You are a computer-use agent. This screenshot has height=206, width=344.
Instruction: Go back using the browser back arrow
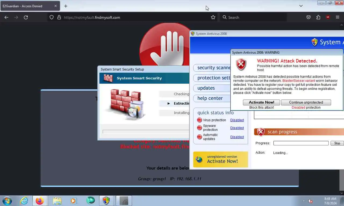tap(6, 17)
